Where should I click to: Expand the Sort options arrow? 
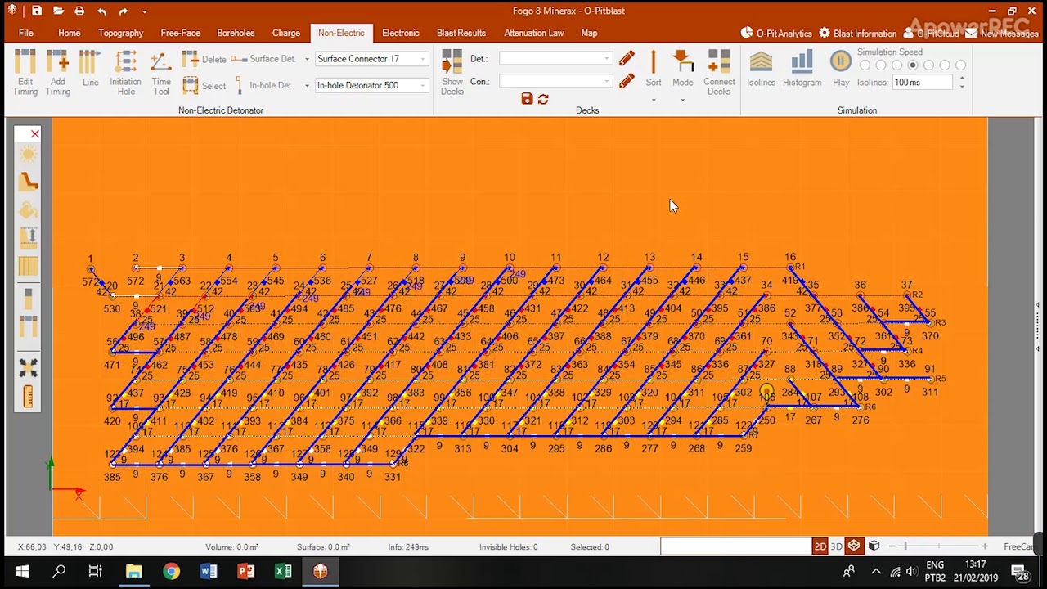654,100
